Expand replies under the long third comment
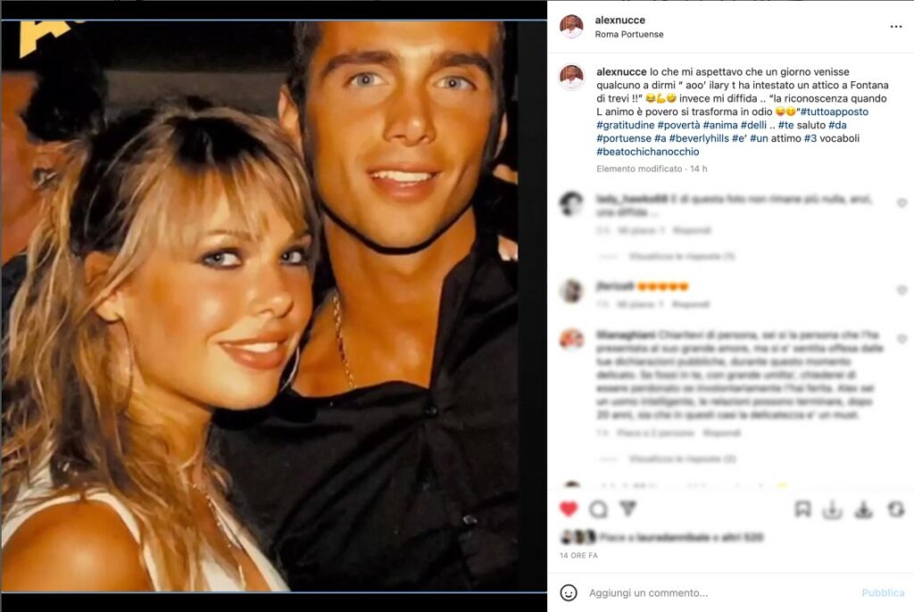 click(682, 459)
